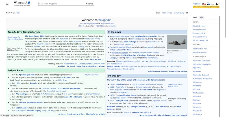Select Download as PDF in Tools

(x=199, y=49)
